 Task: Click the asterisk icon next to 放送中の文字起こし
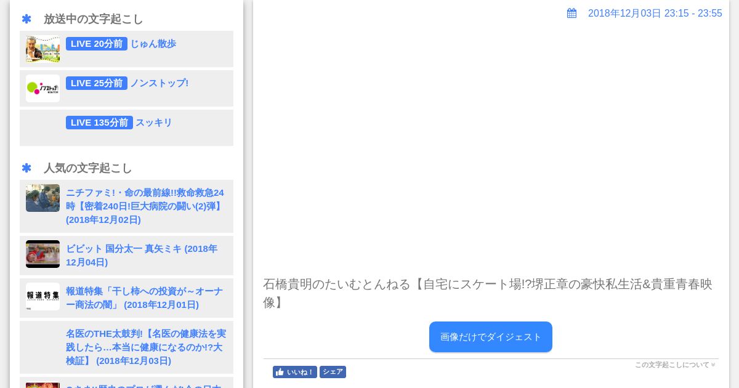pos(26,19)
